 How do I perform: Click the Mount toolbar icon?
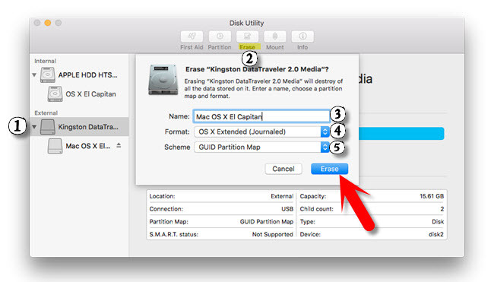coord(274,36)
